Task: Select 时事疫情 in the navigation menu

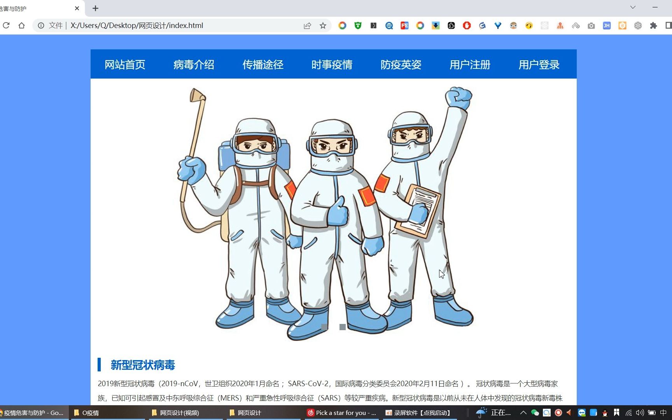Action: point(332,65)
